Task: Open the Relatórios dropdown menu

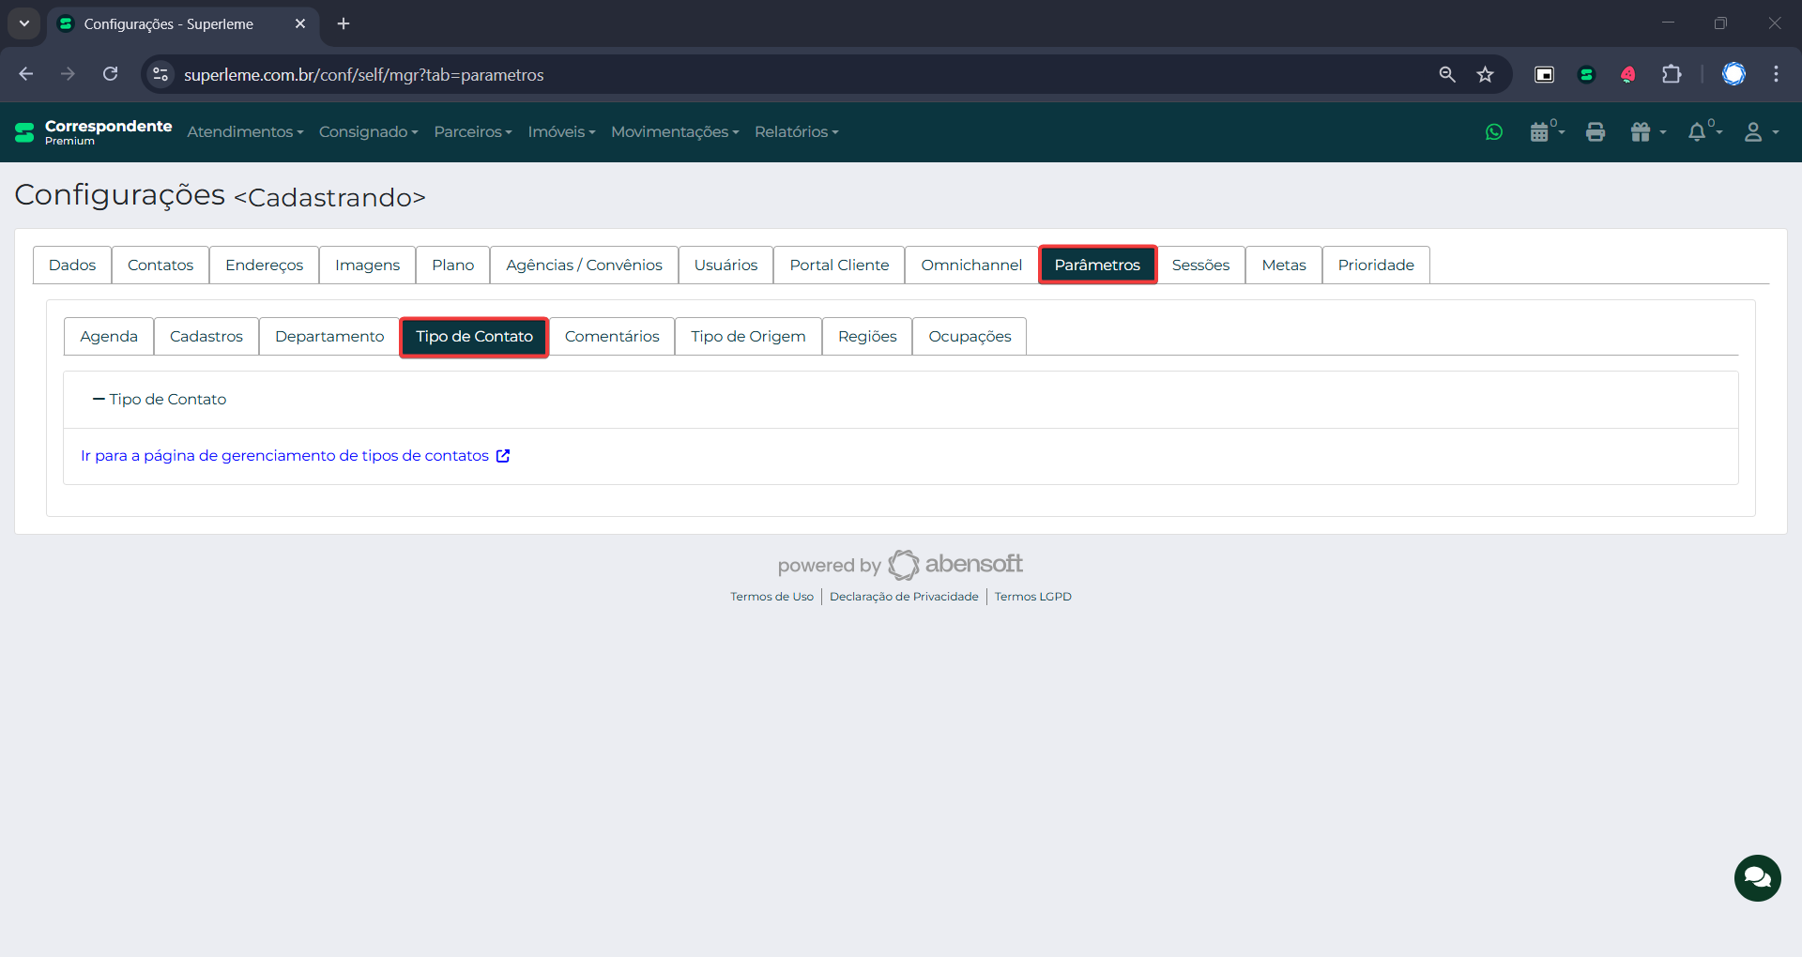Action: [x=796, y=132]
